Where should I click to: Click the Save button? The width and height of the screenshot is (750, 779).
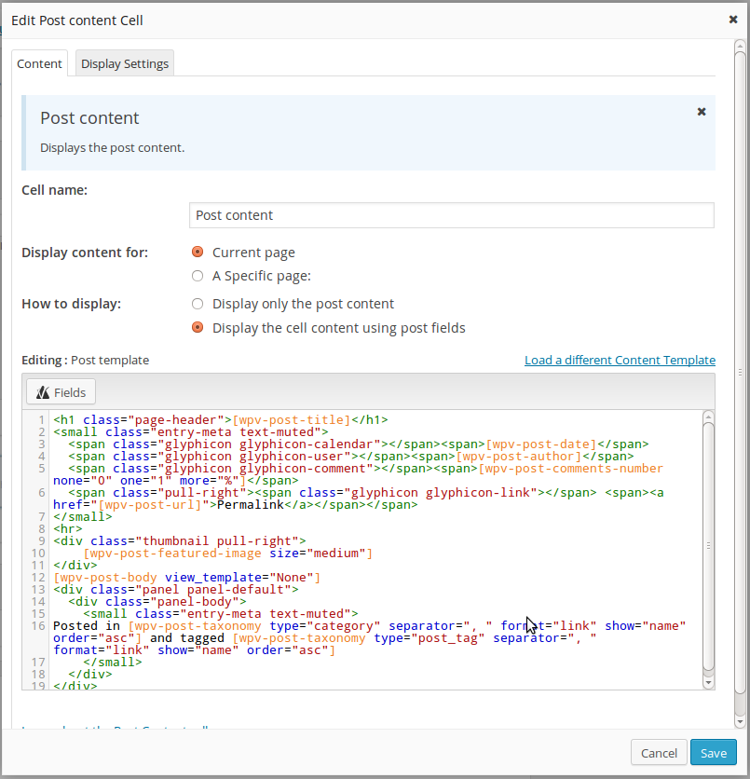pyautogui.click(x=714, y=753)
